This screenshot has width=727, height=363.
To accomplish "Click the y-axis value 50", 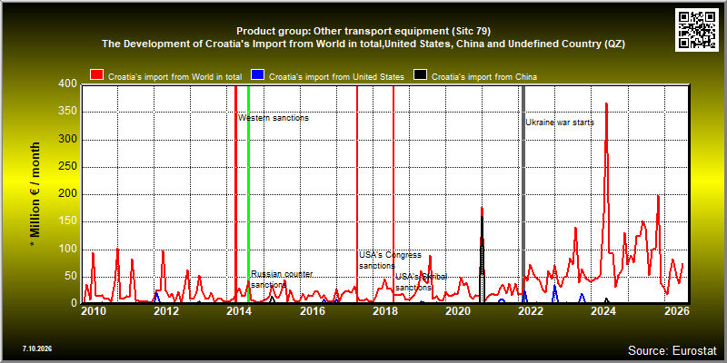I will (x=70, y=277).
